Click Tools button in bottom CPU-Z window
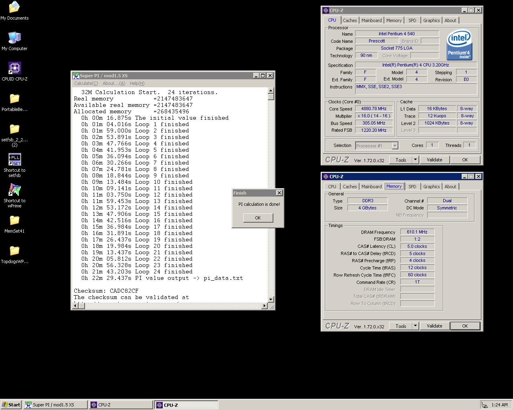Viewport: 513px width, 410px height. click(401, 326)
